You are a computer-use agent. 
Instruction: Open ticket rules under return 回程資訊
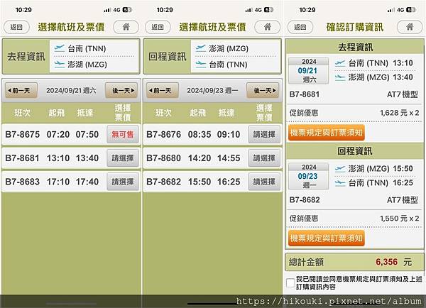(327, 238)
